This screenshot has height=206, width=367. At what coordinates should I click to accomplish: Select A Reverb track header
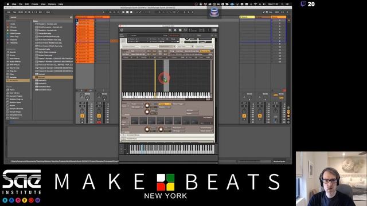[247, 17]
